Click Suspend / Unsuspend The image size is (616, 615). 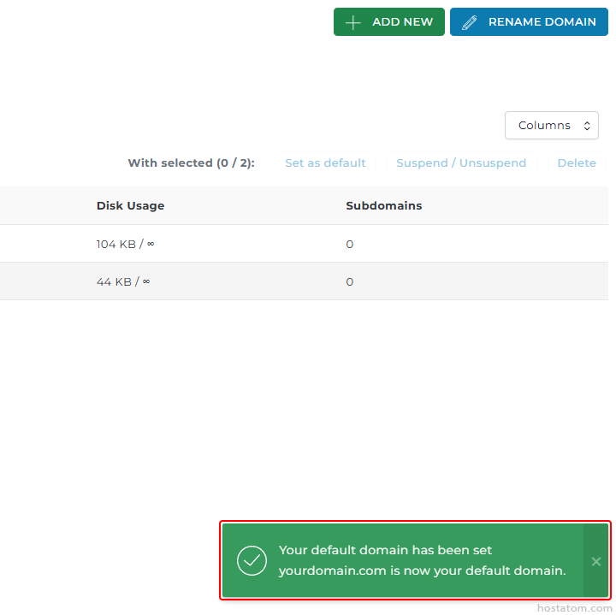click(461, 163)
